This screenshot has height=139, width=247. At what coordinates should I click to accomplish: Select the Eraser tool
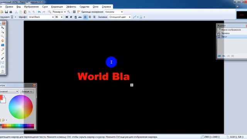[3, 49]
